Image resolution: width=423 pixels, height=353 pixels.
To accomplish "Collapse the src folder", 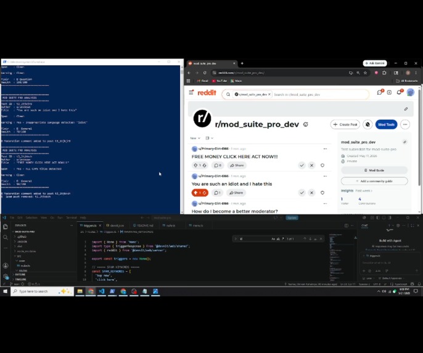I will coord(19,256).
